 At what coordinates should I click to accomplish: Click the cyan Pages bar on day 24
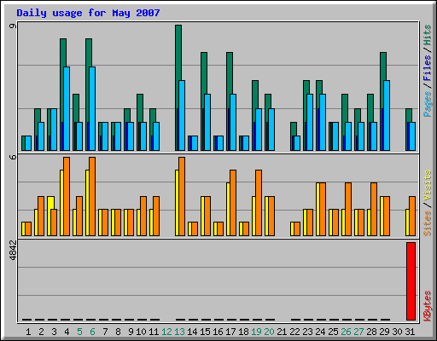tap(323, 122)
